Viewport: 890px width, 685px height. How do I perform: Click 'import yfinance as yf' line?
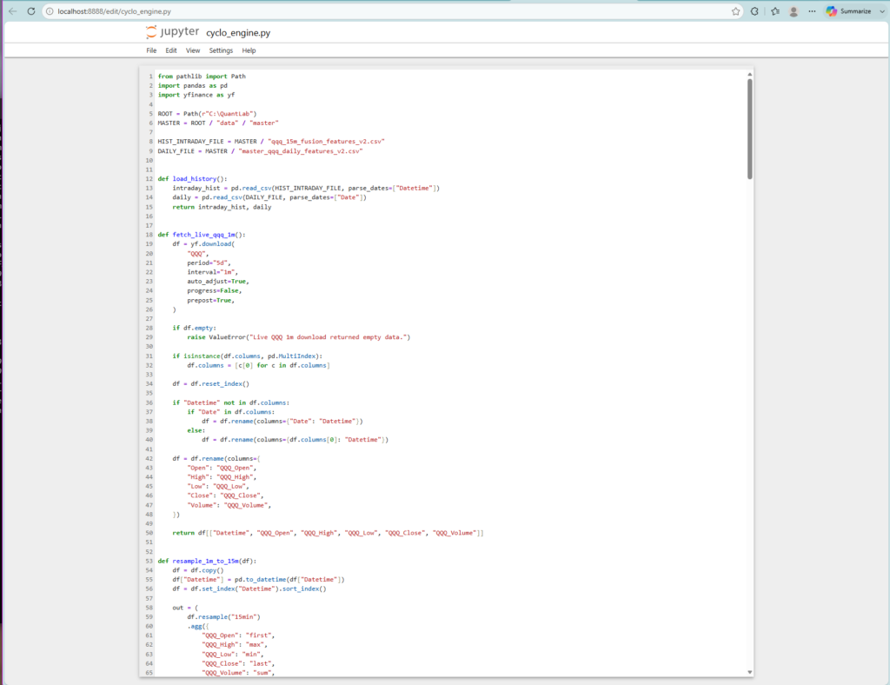coord(196,95)
